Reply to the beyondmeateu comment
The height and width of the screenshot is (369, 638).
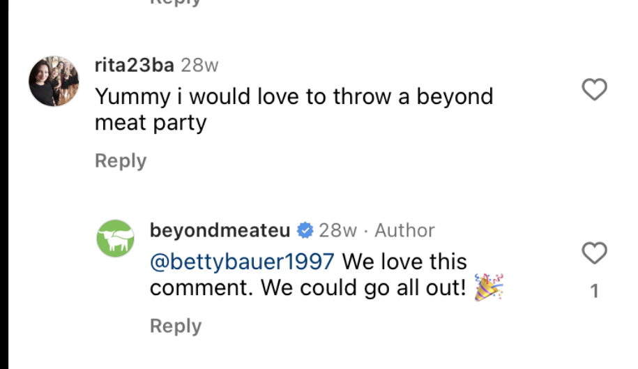tap(176, 326)
